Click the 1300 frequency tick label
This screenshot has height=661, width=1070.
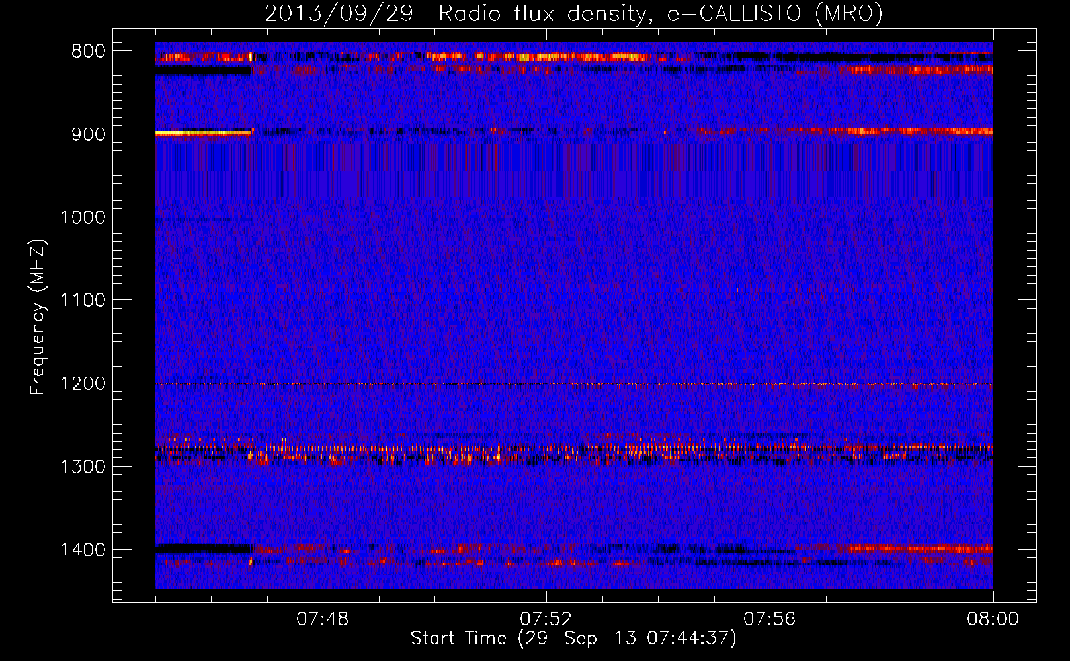[x=83, y=467]
